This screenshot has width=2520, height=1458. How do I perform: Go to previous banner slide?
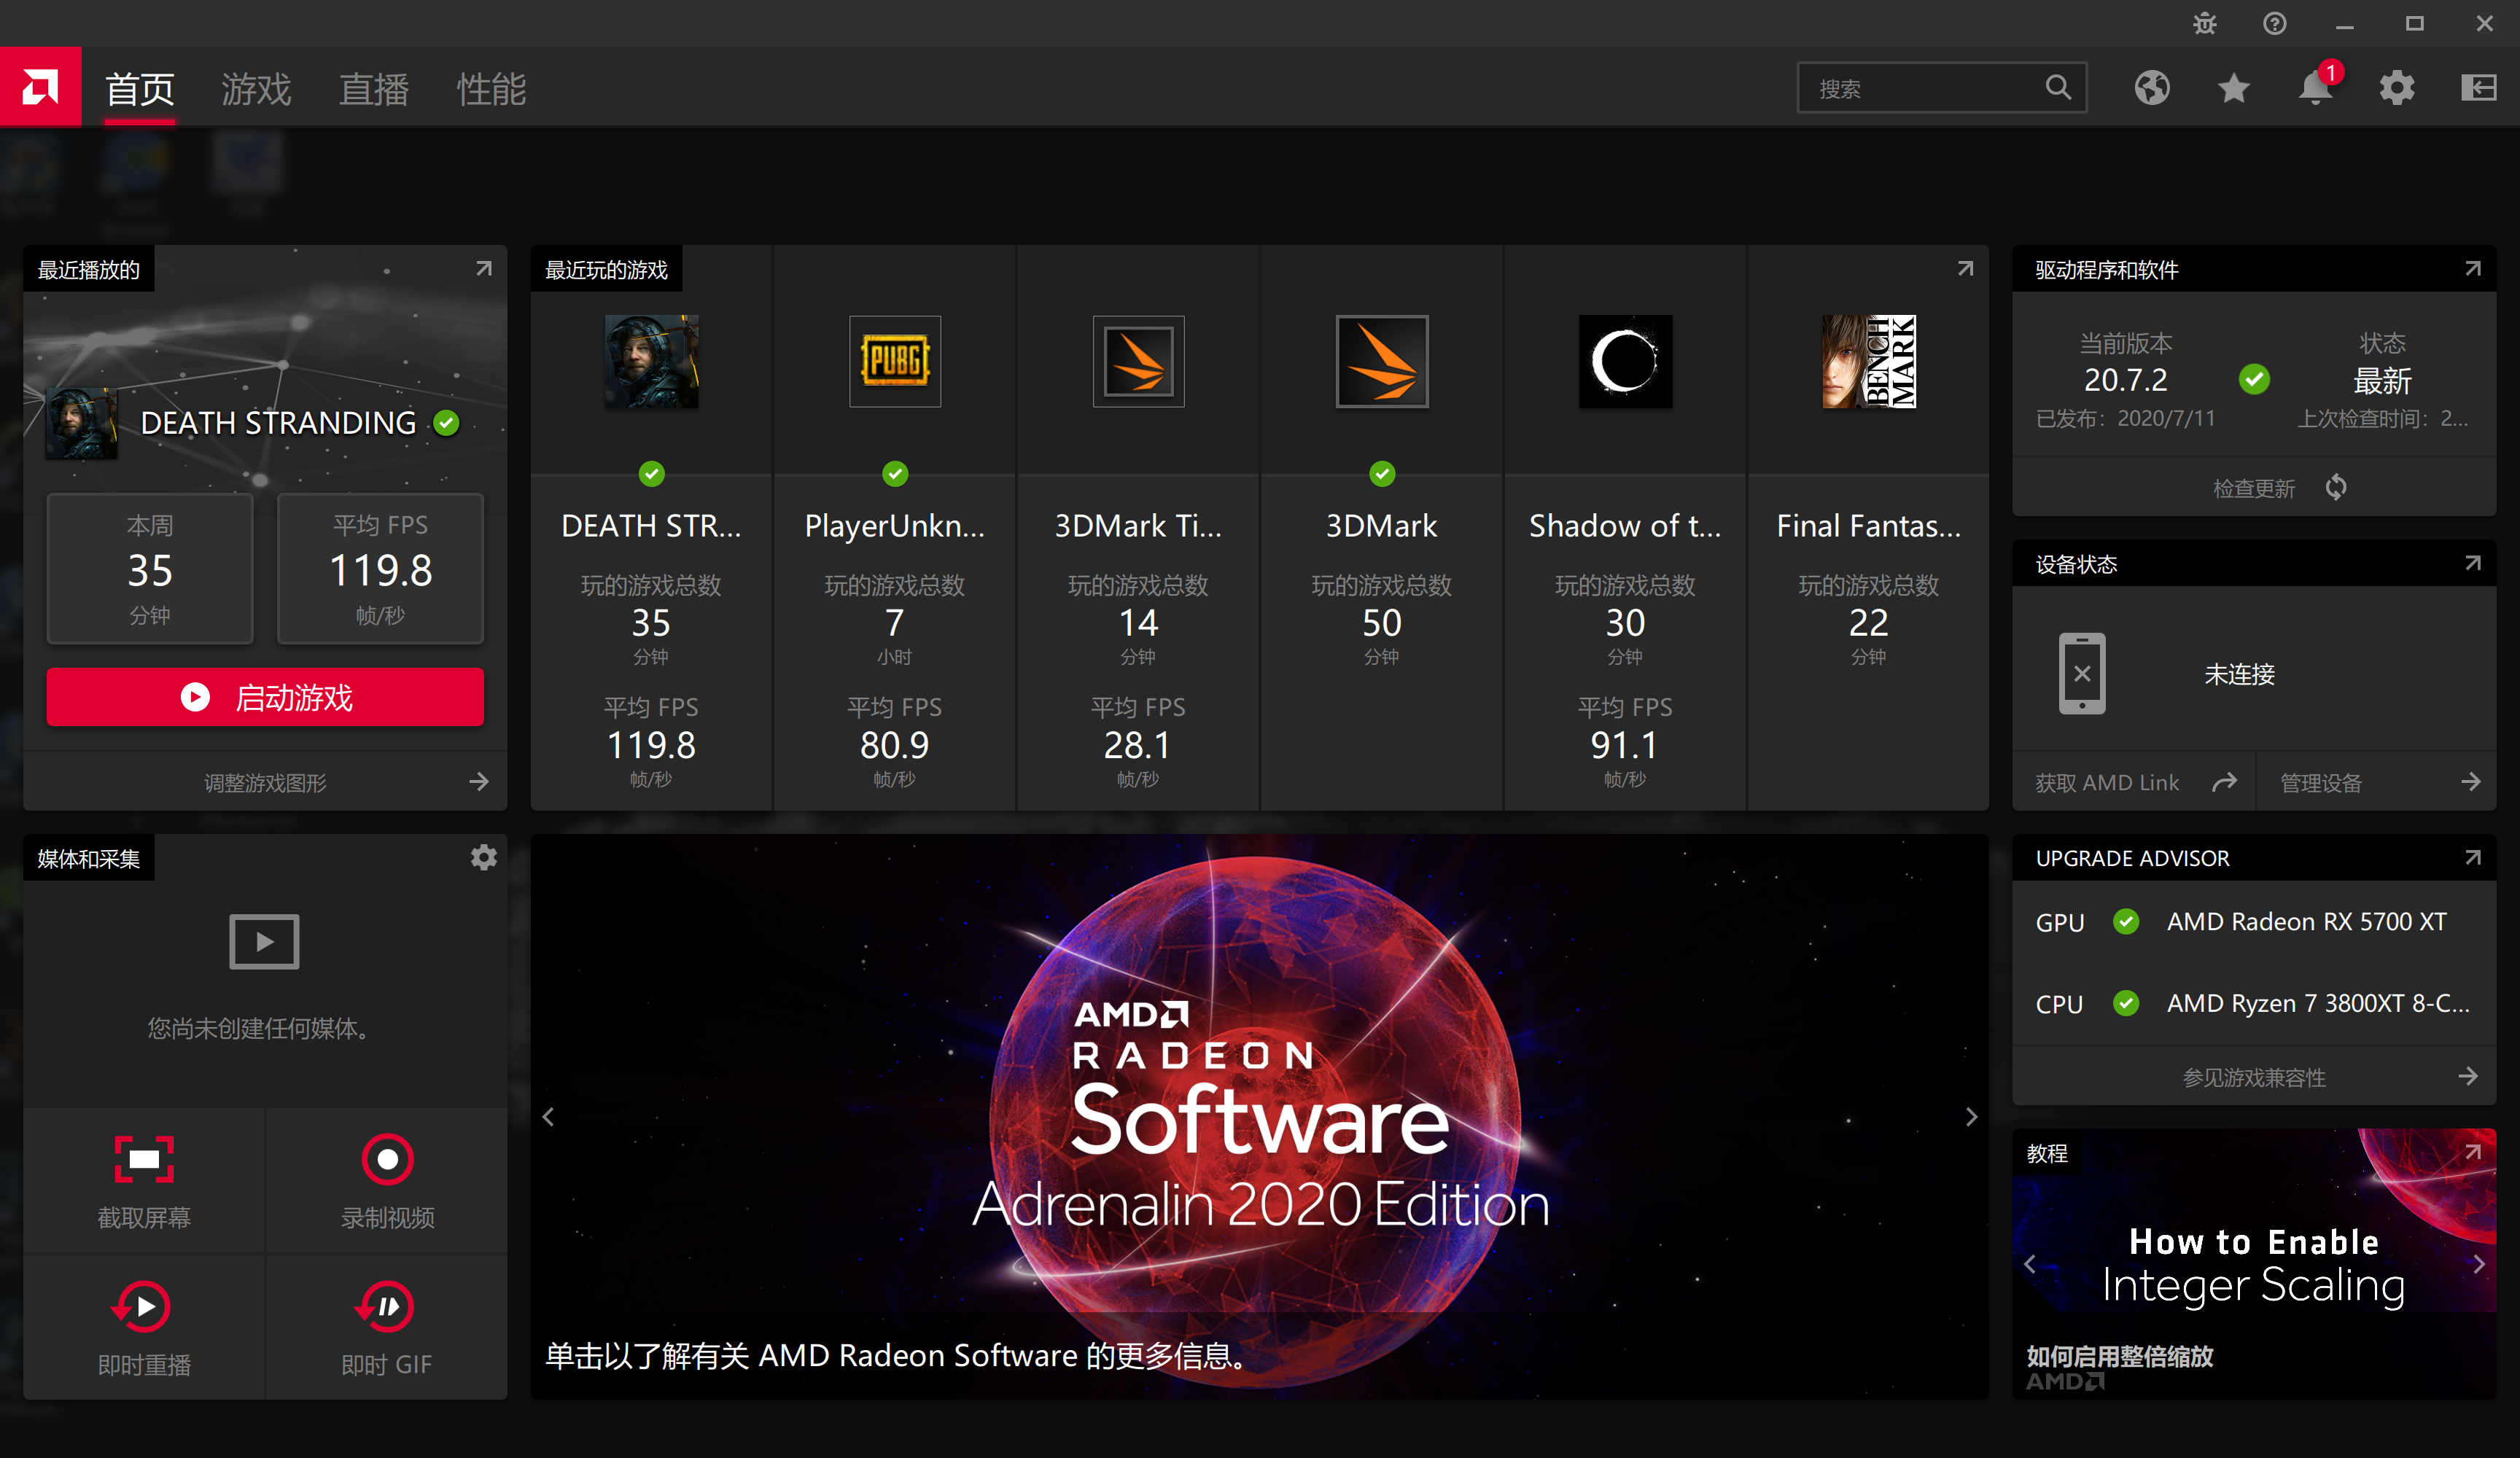(x=548, y=1117)
